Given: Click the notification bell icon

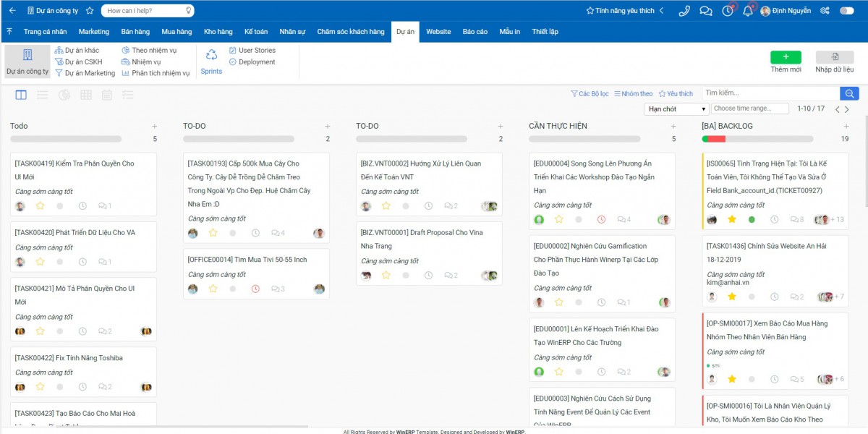Looking at the screenshot, I should (x=748, y=11).
